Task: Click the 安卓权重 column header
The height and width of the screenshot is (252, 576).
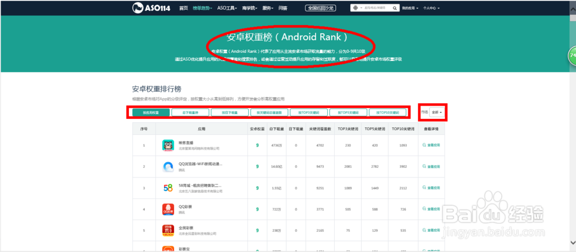Action: (257, 129)
